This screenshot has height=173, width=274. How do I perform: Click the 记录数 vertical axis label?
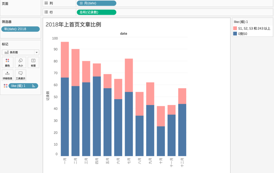point(47,95)
